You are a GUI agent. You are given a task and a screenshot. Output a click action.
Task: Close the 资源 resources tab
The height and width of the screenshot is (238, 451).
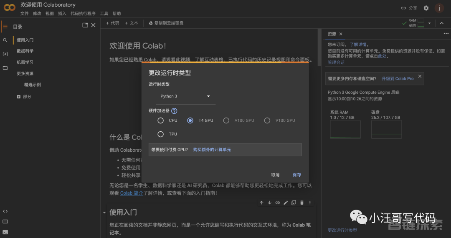pos(341,34)
